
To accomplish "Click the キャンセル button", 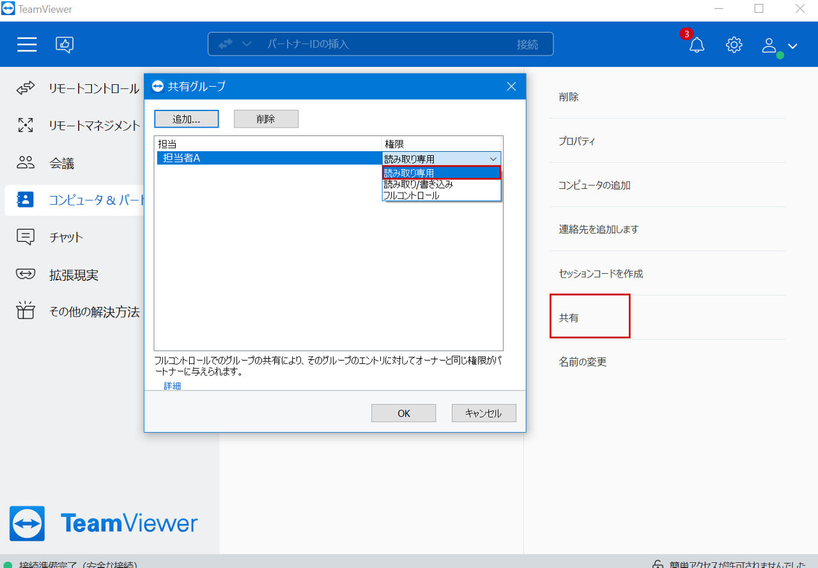I will point(484,413).
